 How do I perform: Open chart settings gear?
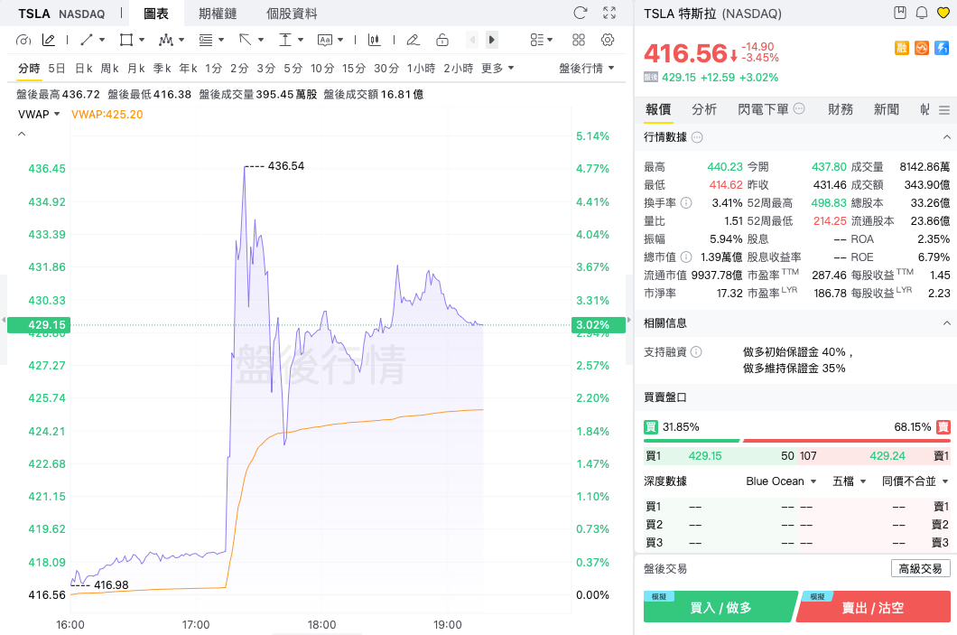coord(608,41)
